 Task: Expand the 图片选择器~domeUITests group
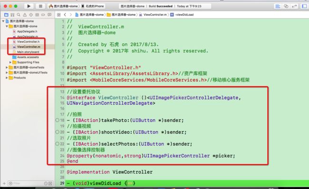(x=7, y=72)
